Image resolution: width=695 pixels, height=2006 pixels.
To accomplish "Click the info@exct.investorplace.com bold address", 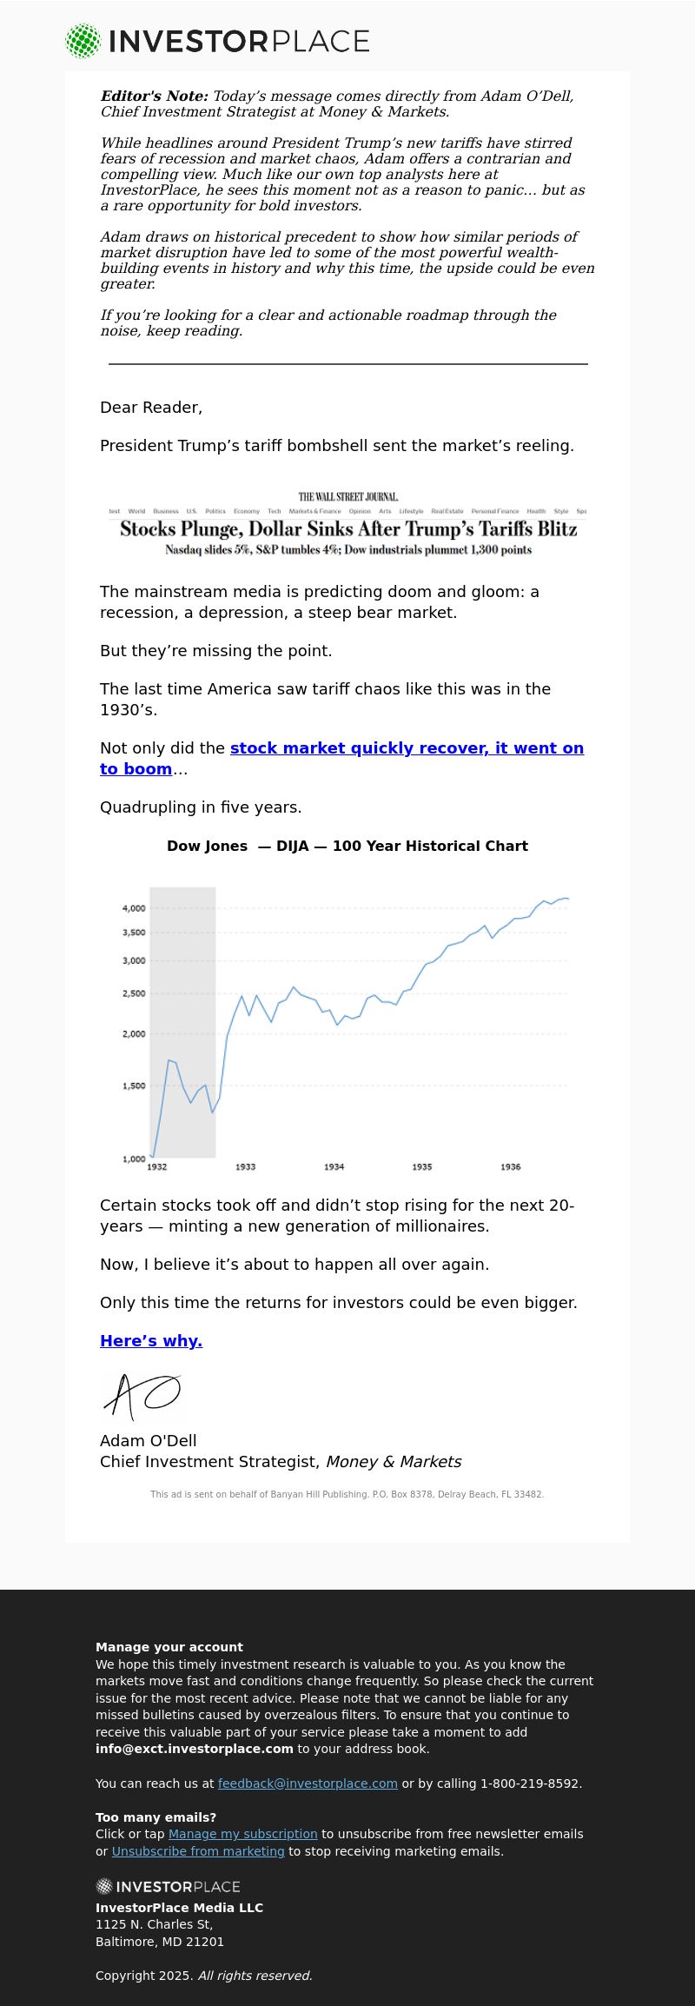I will pos(195,1749).
